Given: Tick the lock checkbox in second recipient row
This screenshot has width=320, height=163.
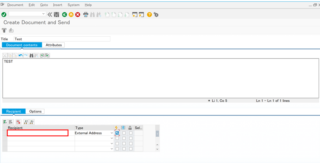Looking at the screenshot, I should pos(131,138).
